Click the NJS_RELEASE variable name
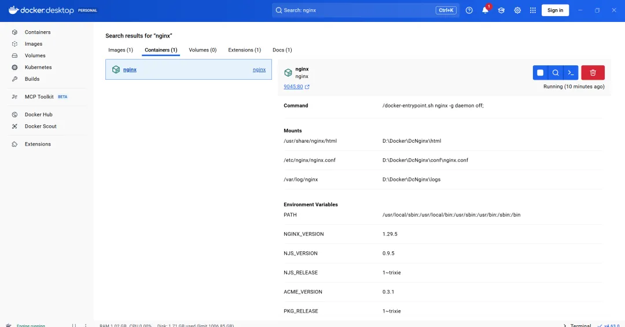The width and height of the screenshot is (625, 327). pos(301,273)
